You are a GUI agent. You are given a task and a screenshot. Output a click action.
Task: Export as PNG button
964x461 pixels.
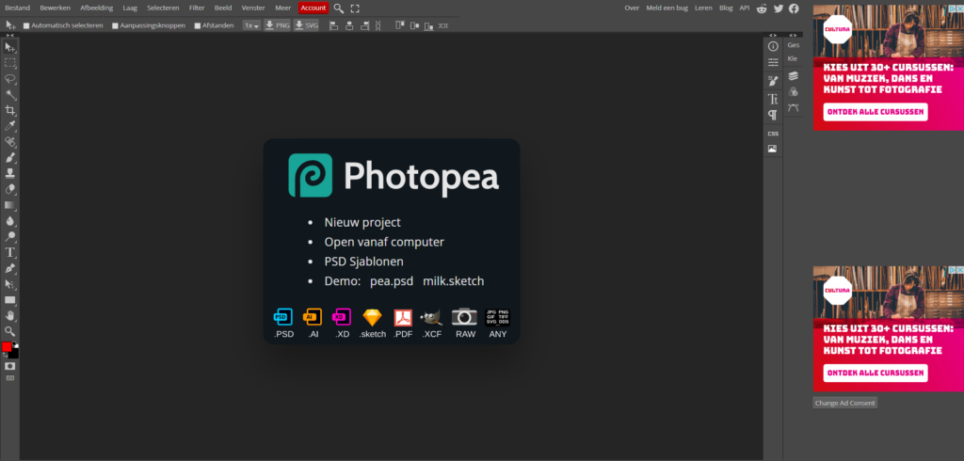(x=278, y=25)
